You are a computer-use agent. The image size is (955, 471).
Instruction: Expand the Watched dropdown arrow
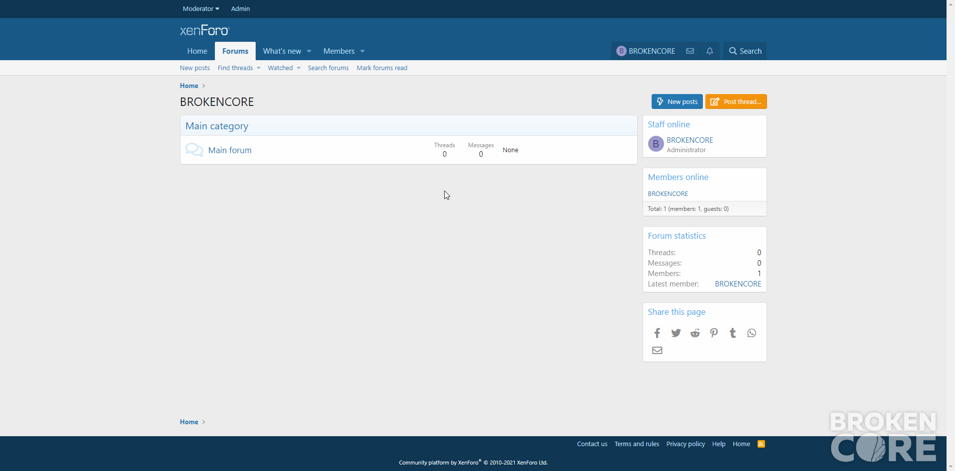pos(298,68)
